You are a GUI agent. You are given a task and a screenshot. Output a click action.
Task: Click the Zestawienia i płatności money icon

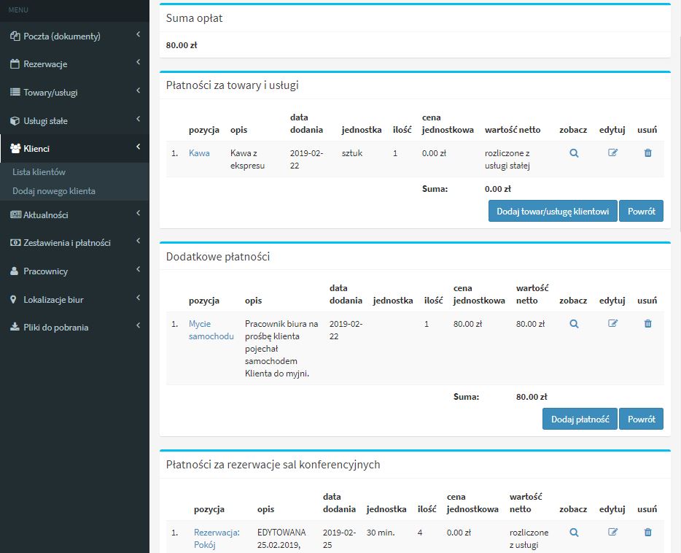tap(15, 242)
